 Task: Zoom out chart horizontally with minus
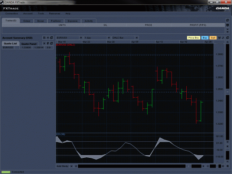tap(208, 166)
